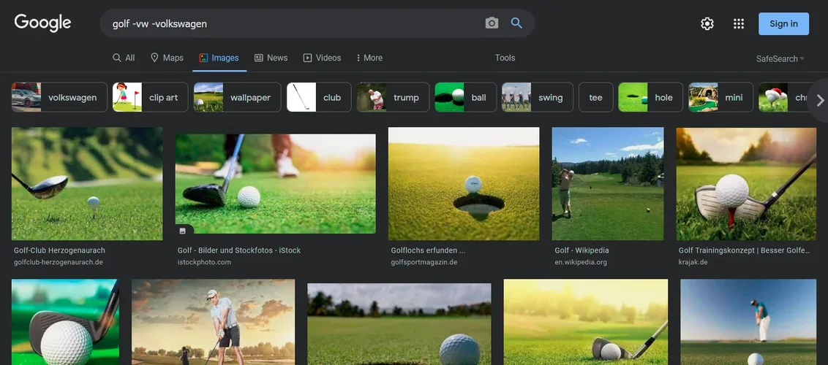Select the volkswagen suggestion chip
The width and height of the screenshot is (828, 365).
click(x=60, y=97)
